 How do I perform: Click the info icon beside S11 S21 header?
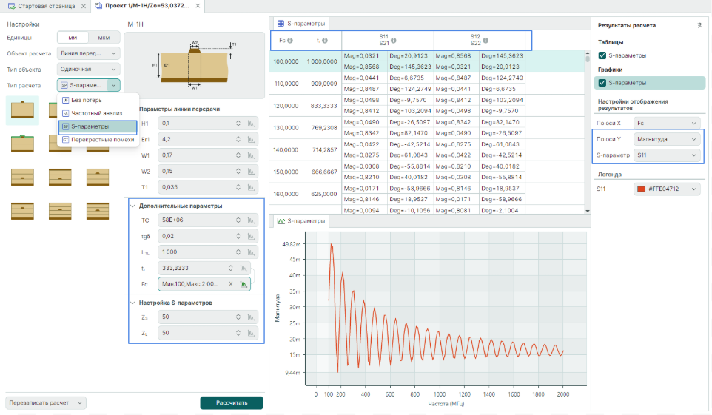(394, 41)
